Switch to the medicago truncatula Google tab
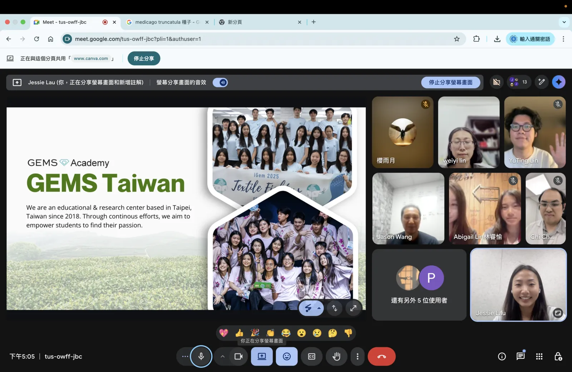Viewport: 572px width, 372px height. (x=167, y=22)
